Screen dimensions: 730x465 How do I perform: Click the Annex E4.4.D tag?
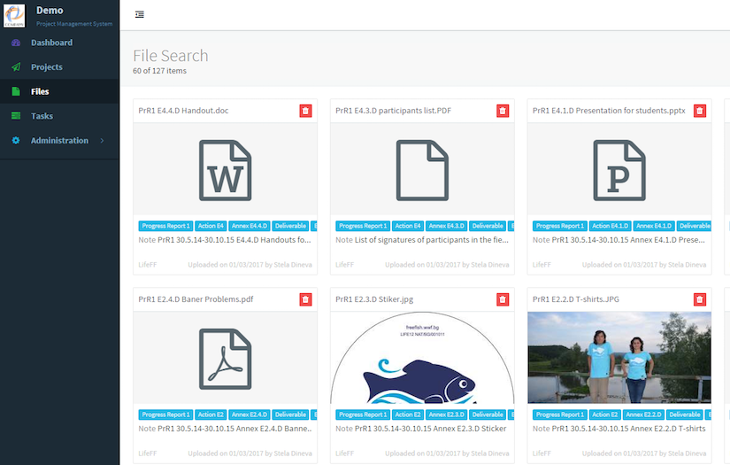tap(249, 226)
